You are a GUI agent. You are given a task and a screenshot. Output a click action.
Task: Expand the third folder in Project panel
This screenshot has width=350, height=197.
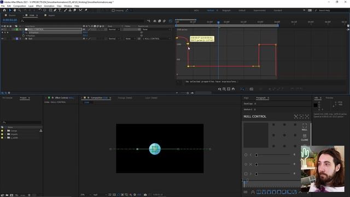point(5,138)
